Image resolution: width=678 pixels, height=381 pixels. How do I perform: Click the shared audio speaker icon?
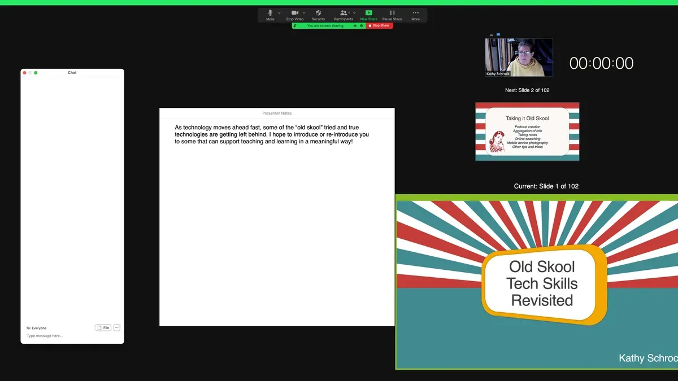click(x=355, y=25)
